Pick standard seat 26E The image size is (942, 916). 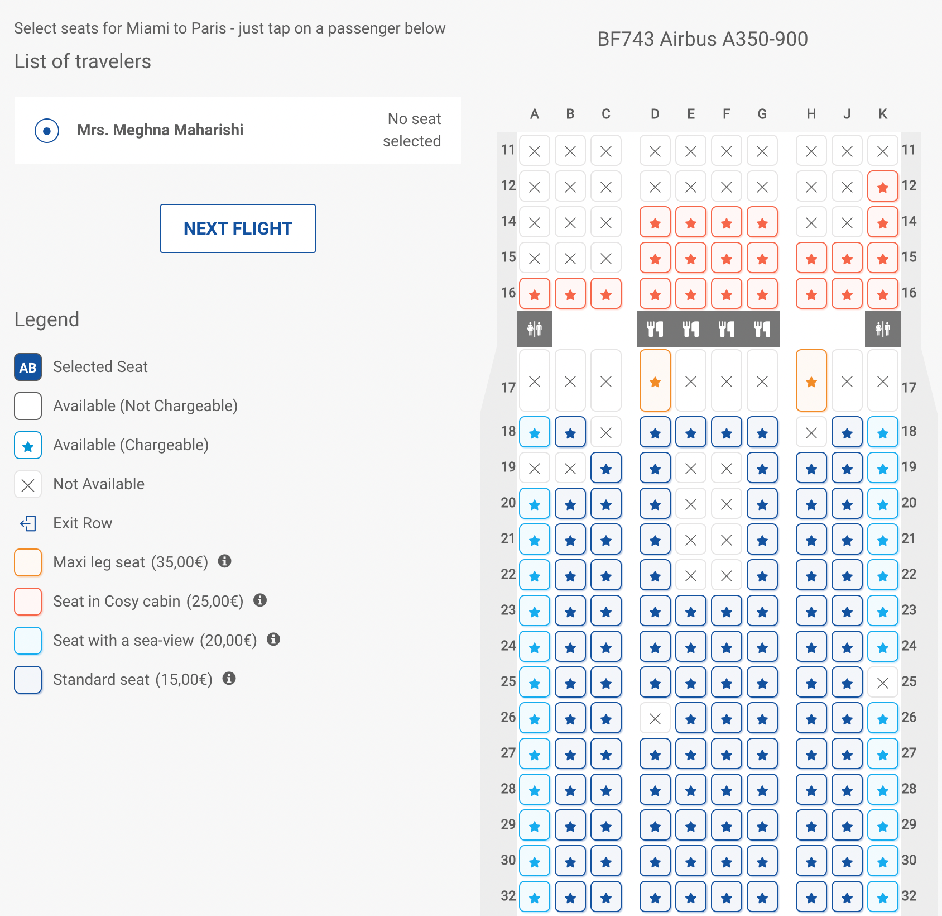tap(691, 718)
